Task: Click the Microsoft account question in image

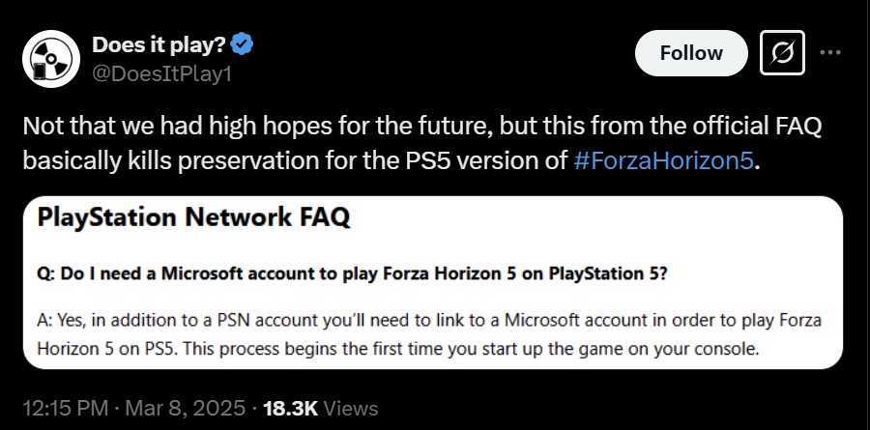Action: click(x=352, y=273)
